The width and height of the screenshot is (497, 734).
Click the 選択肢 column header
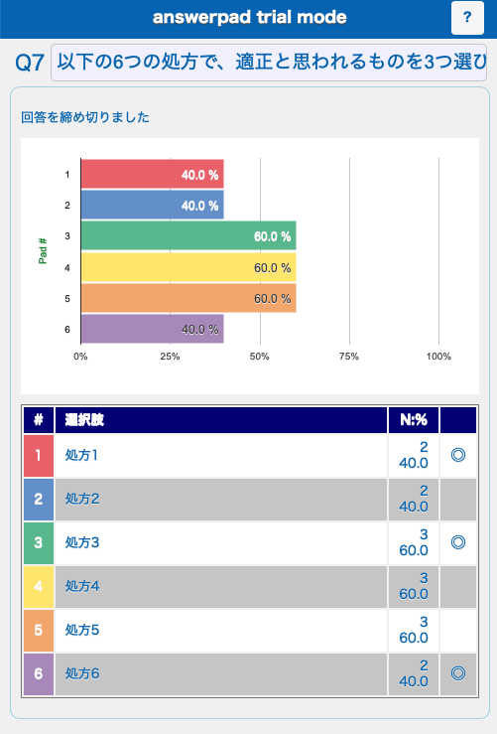pyautogui.click(x=221, y=420)
